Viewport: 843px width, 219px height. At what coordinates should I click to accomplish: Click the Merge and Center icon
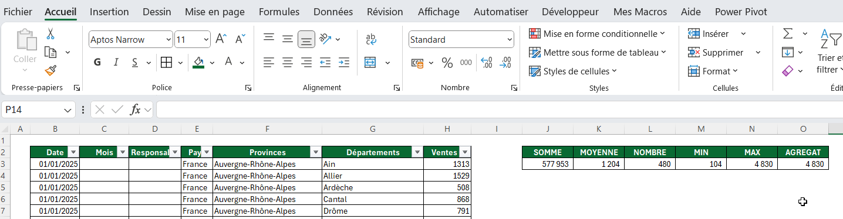370,62
